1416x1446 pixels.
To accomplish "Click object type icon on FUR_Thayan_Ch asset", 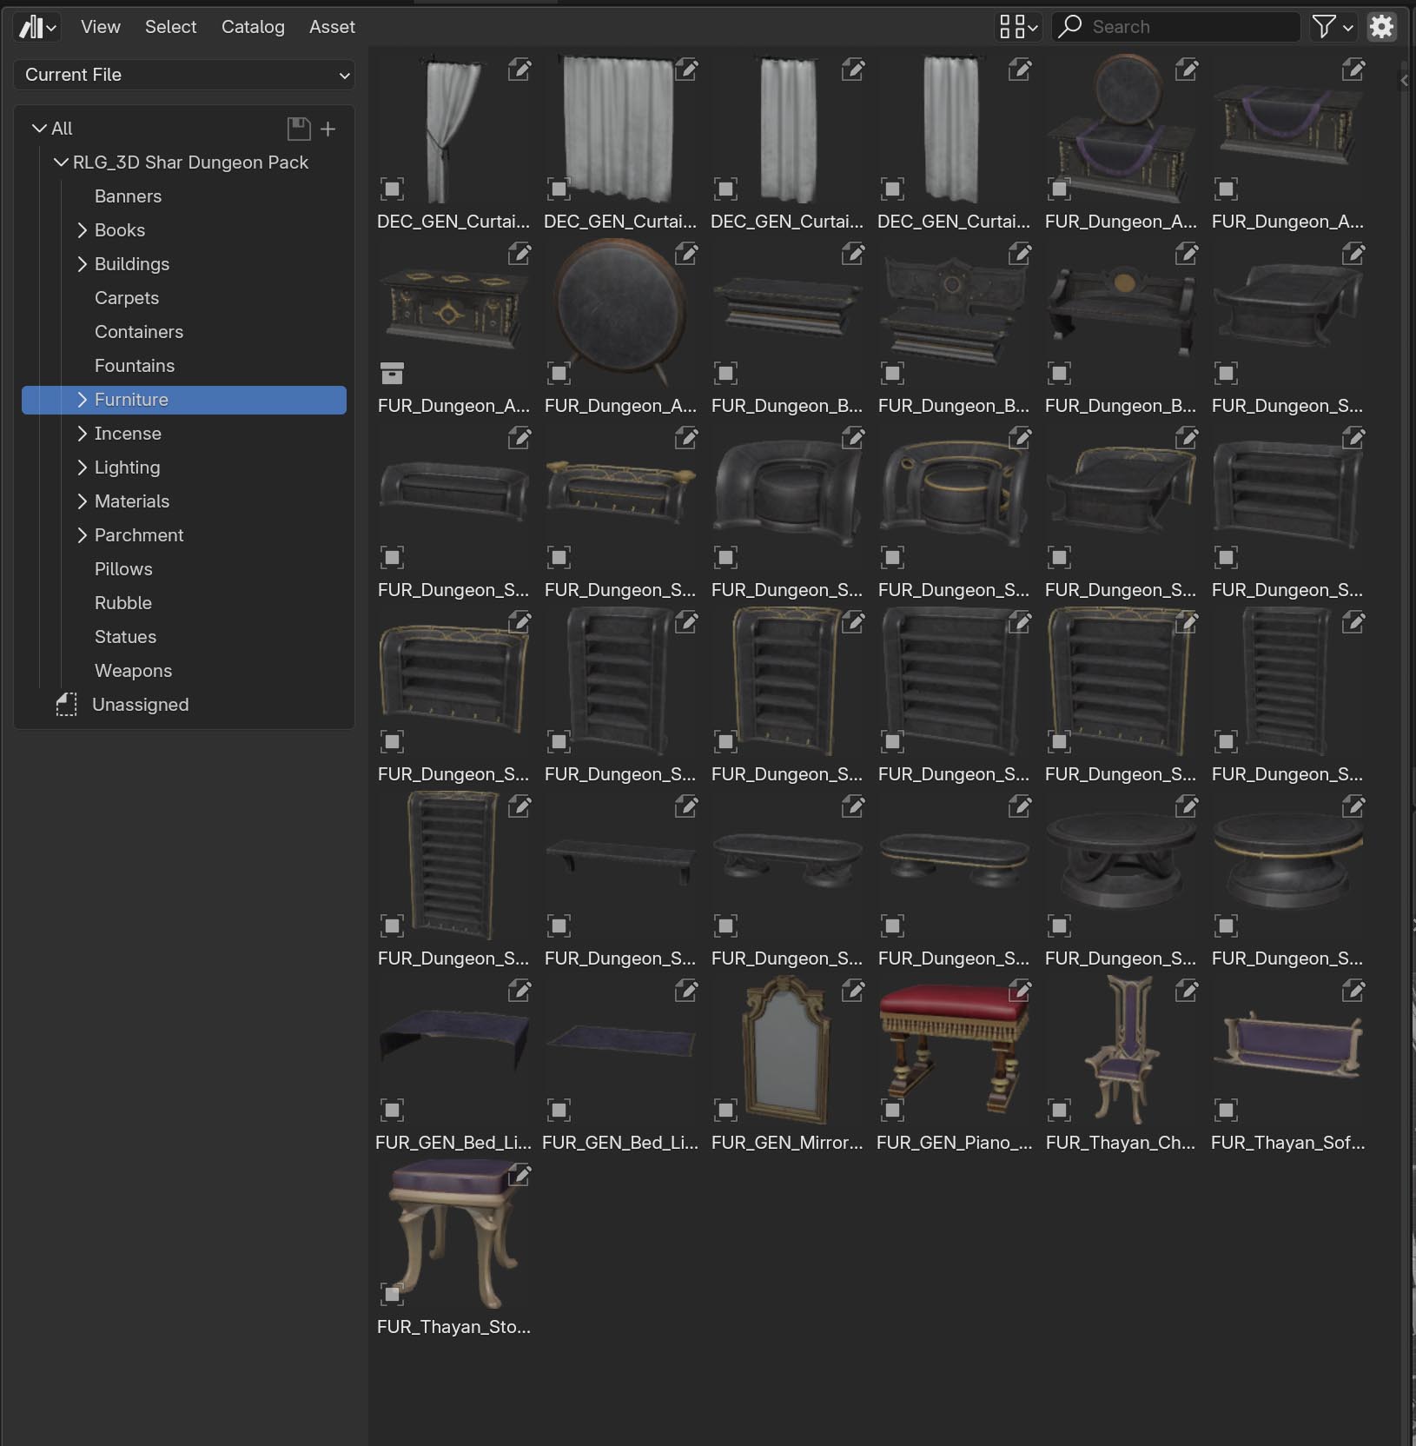I will point(1059,1110).
